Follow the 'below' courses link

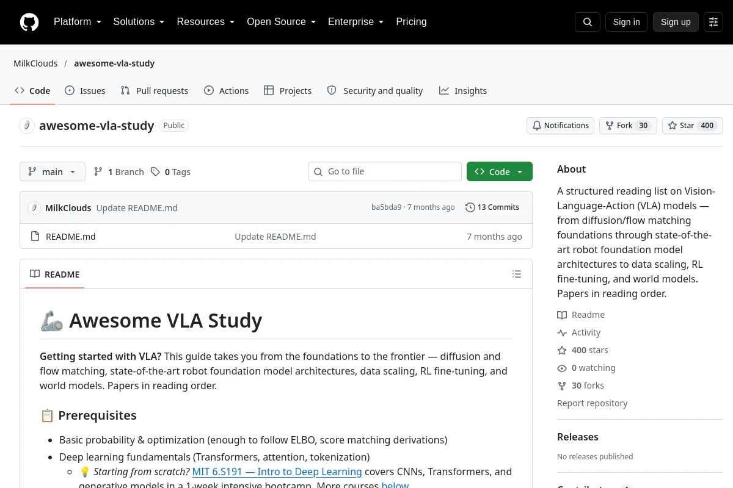tap(395, 486)
